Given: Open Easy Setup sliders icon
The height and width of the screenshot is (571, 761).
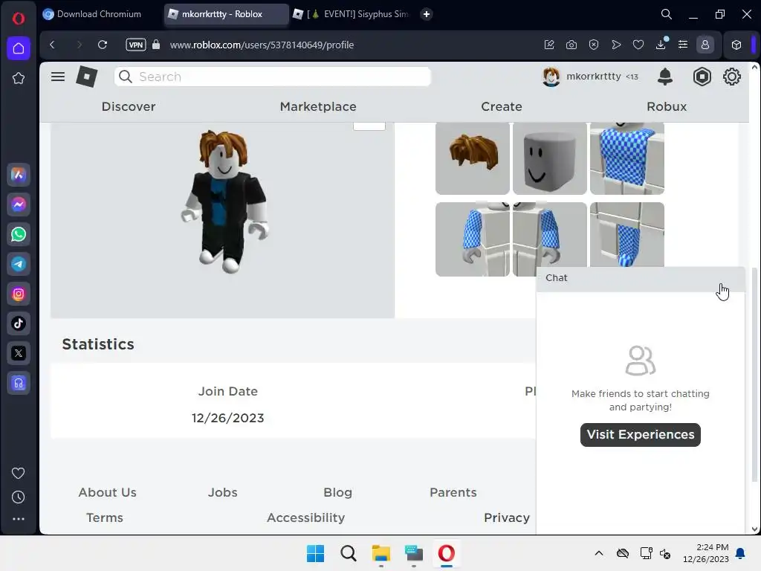Looking at the screenshot, I should coord(683,45).
